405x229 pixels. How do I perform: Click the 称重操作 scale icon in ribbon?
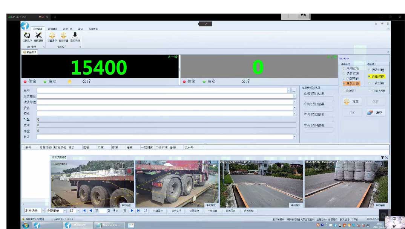52,35
